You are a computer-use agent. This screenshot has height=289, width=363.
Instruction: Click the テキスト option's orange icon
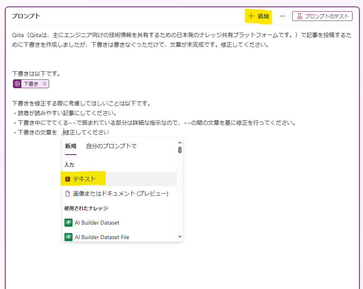[68, 179]
